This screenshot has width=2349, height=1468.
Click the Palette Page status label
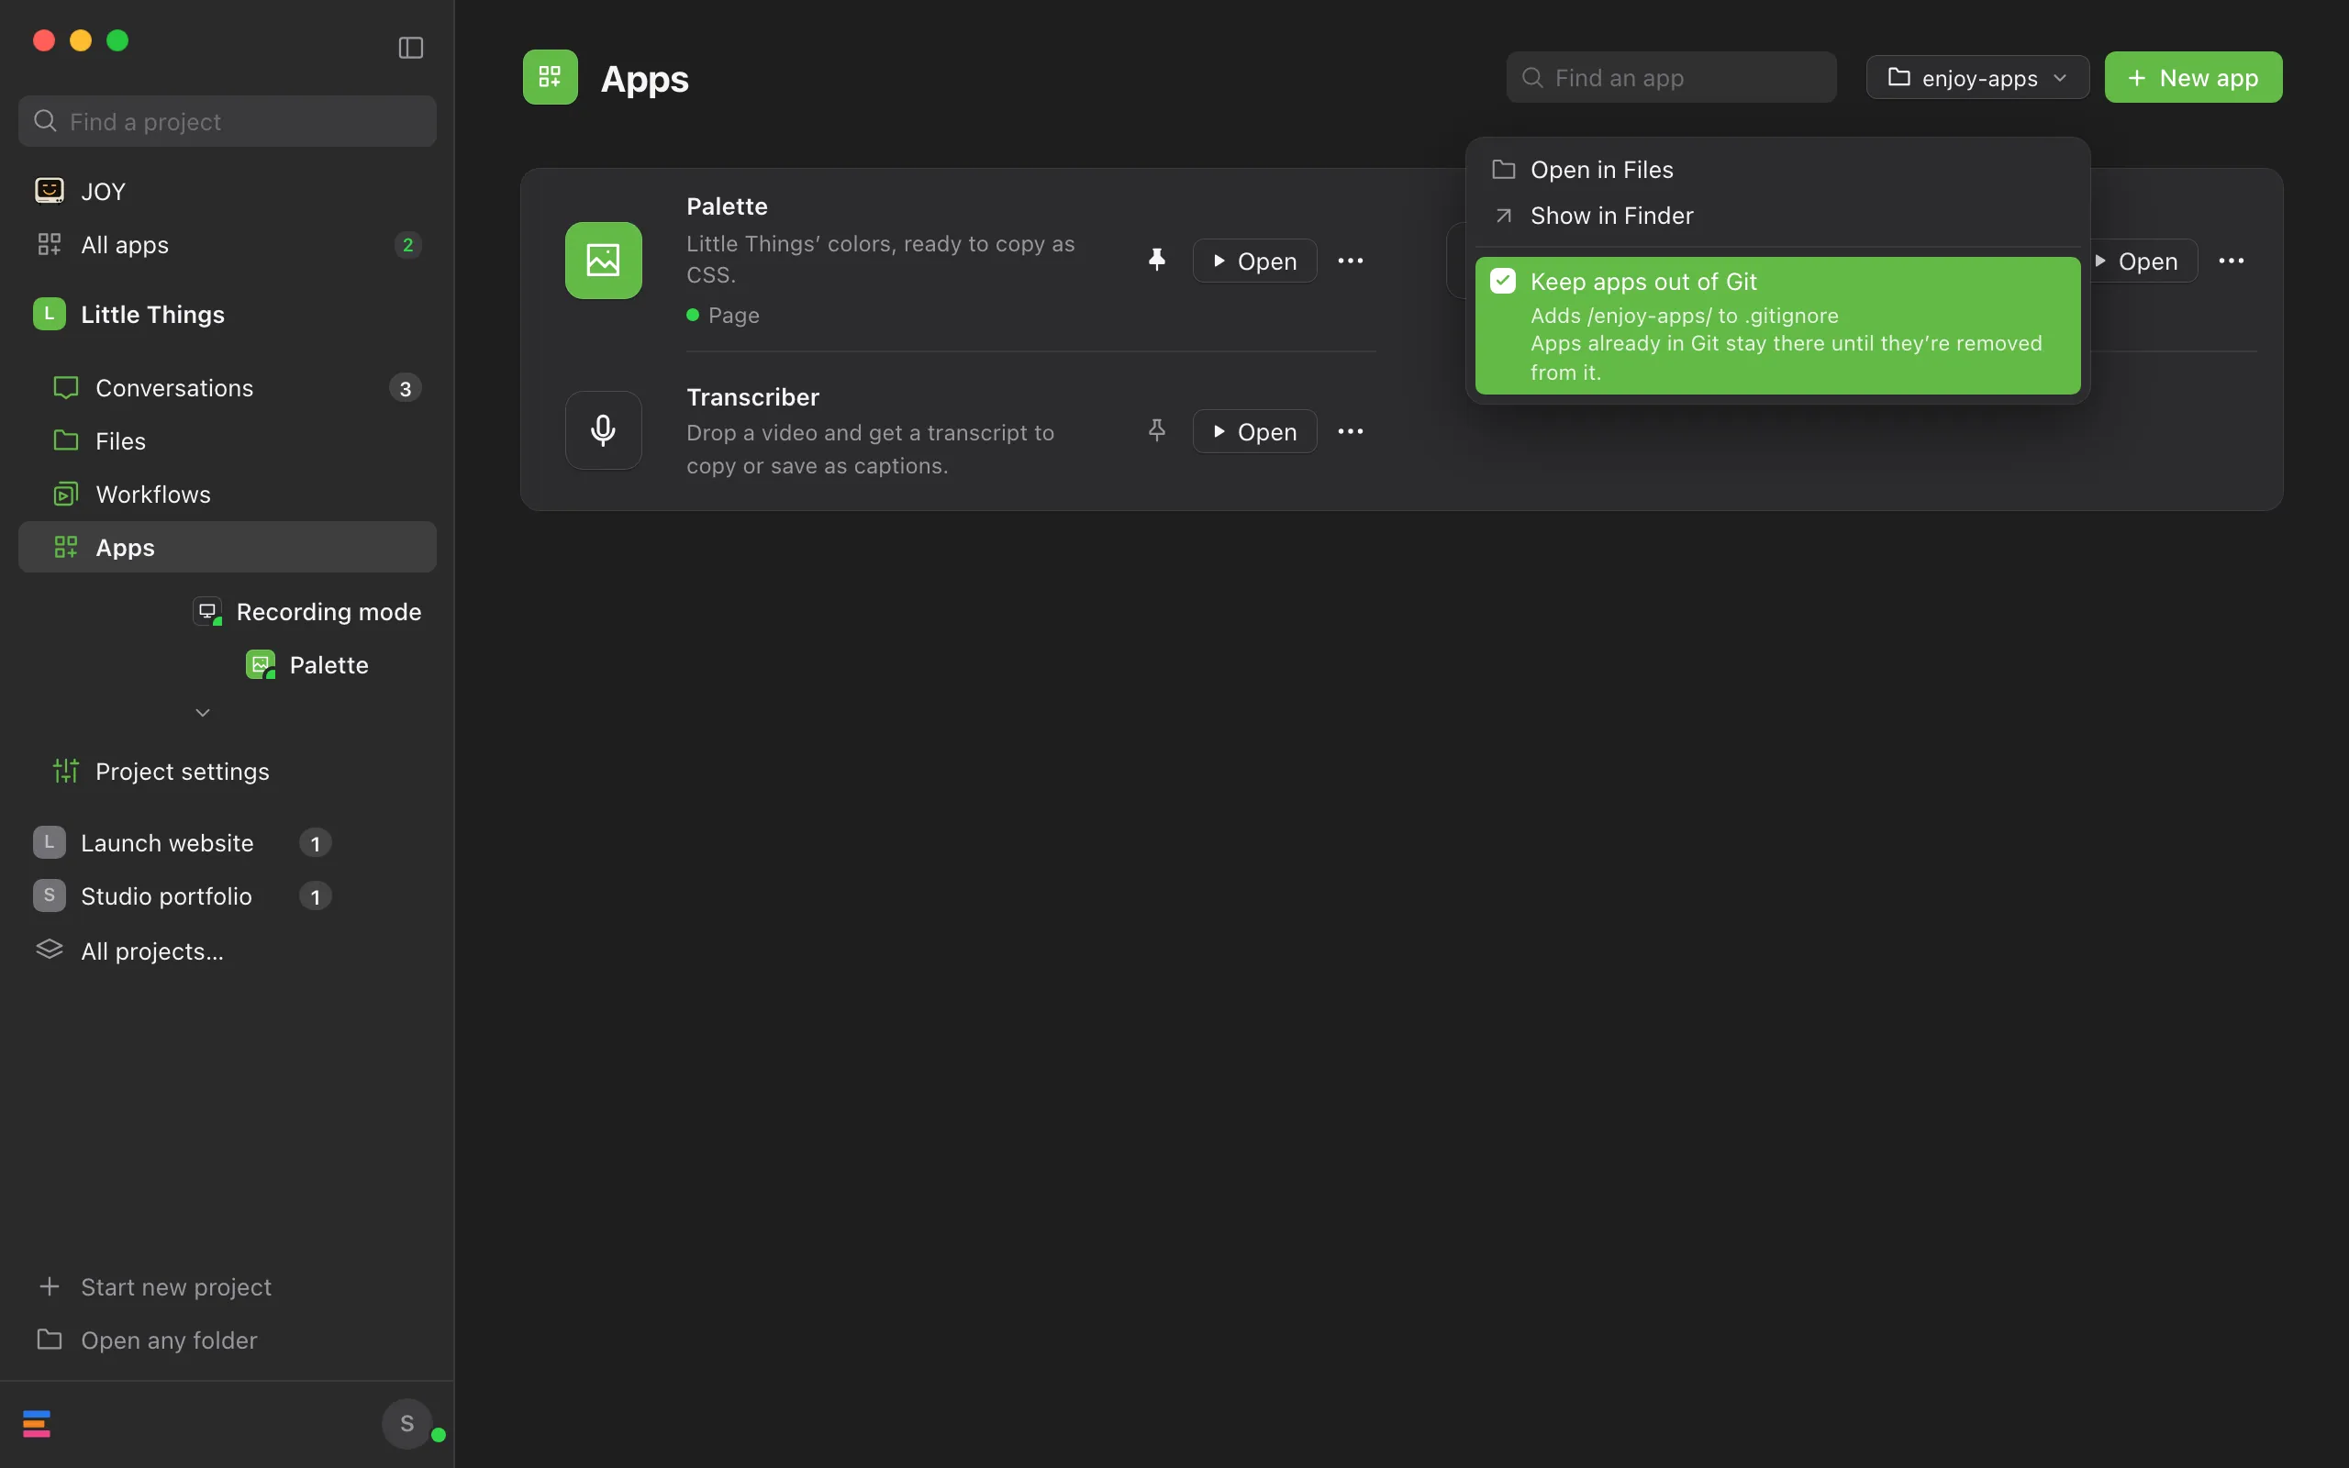point(723,316)
